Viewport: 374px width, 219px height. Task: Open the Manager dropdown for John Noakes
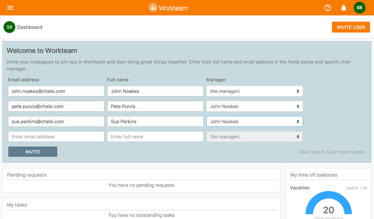tap(254, 91)
